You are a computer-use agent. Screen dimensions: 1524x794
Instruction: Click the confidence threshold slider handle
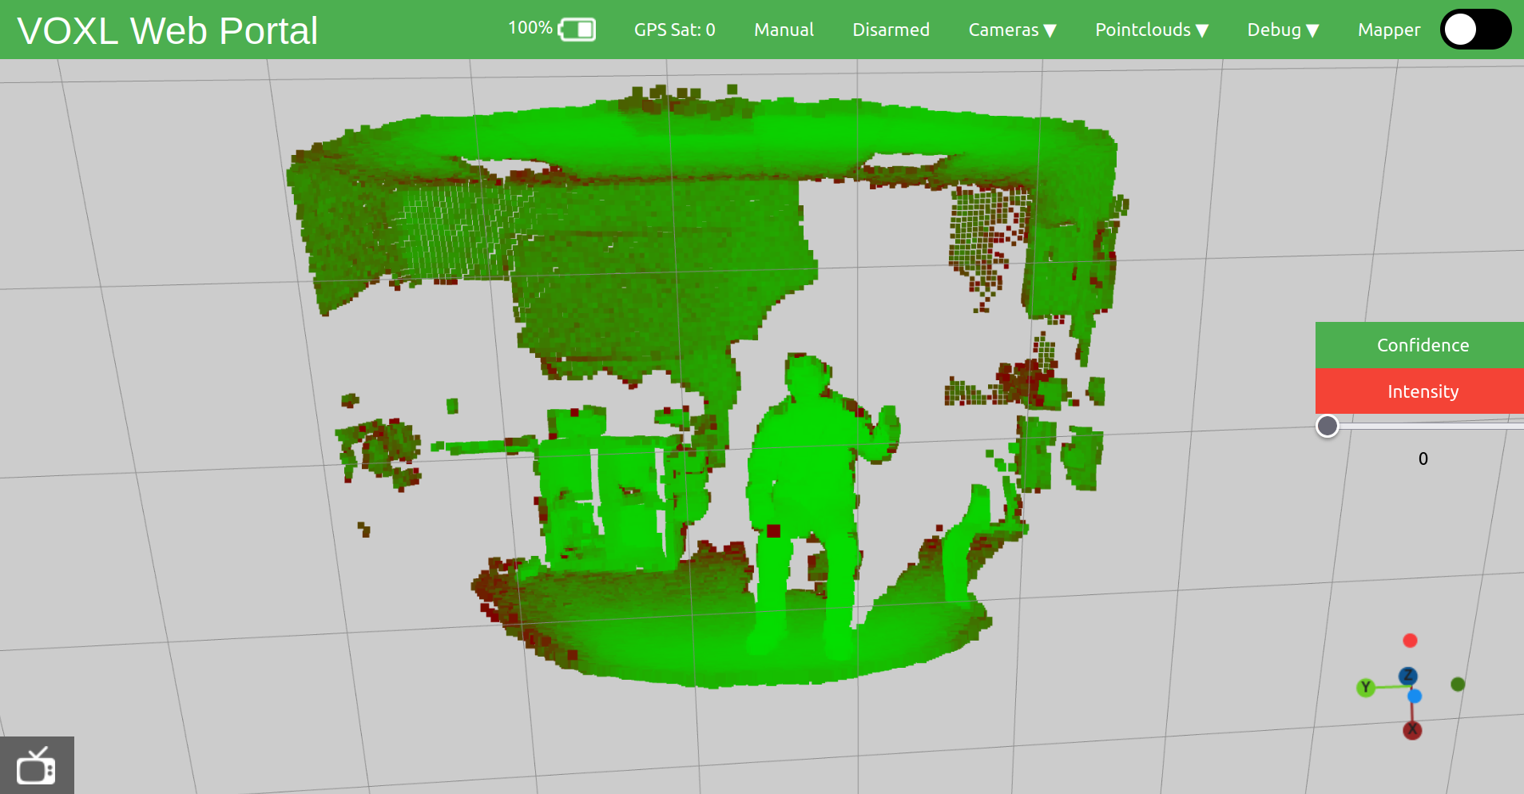[1327, 426]
